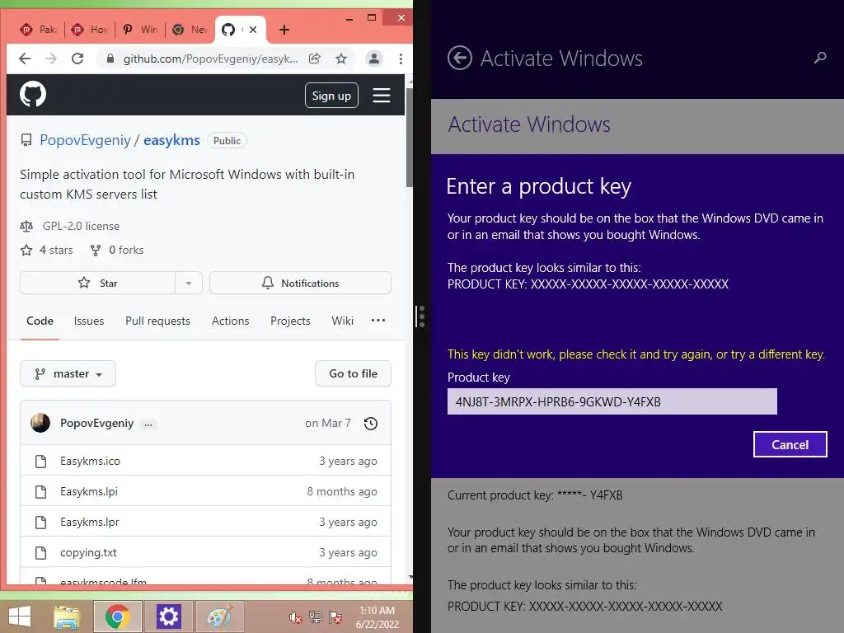Screen dimensions: 844x633
Task: Click PopovEvgeniy's avatar in commit row
Action: (40, 423)
